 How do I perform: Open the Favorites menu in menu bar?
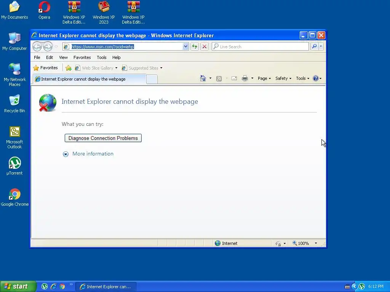82,57
